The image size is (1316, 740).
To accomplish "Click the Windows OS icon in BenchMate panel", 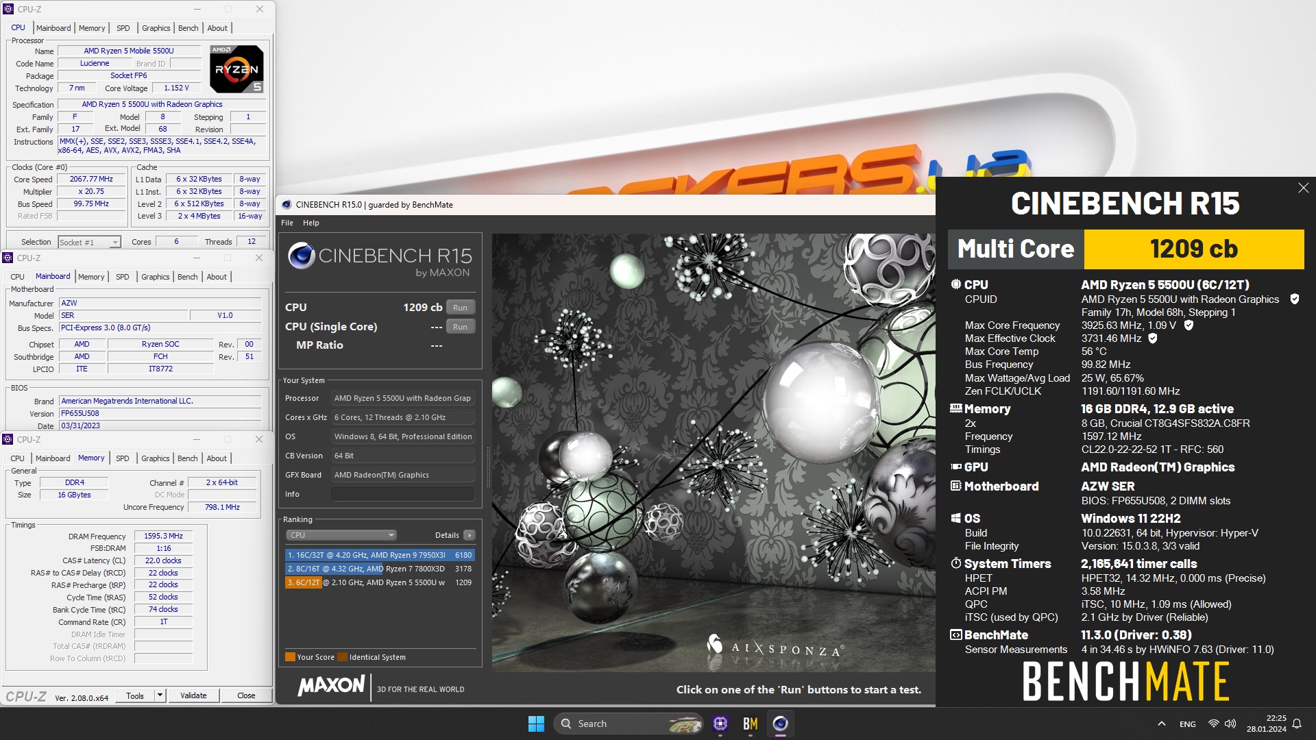I will (955, 518).
